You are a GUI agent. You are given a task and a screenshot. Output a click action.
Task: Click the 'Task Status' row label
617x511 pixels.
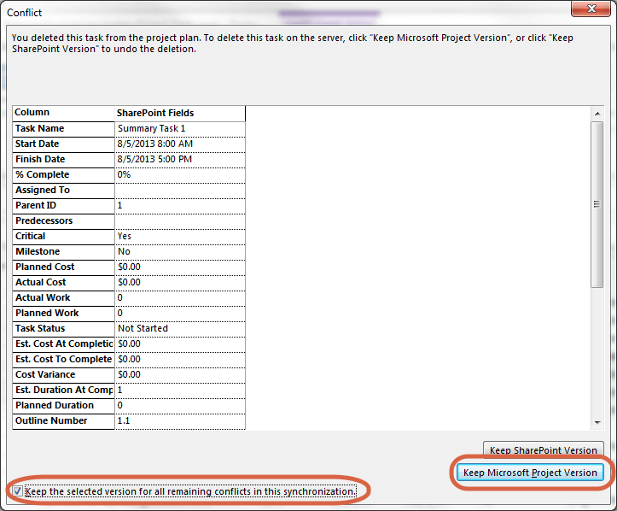click(40, 328)
